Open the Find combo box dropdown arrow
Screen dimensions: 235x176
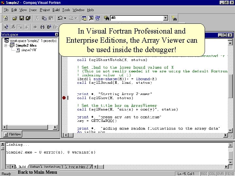pos(165,18)
